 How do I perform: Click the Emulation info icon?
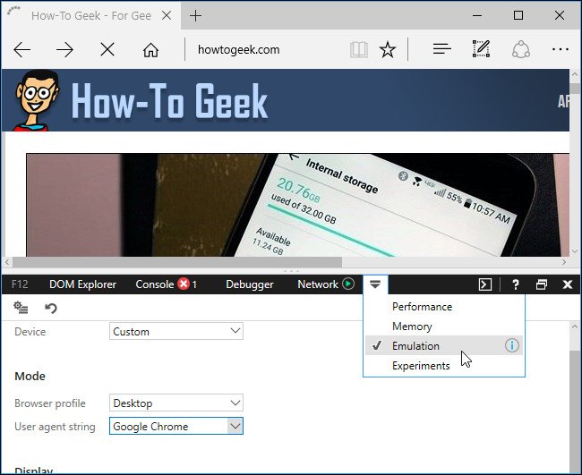coord(512,345)
